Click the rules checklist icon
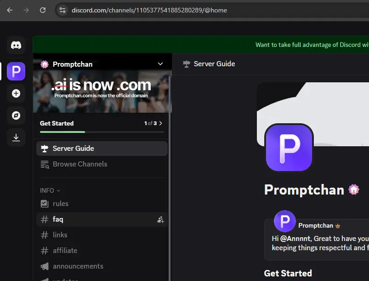This screenshot has width=369, height=281. (45, 204)
